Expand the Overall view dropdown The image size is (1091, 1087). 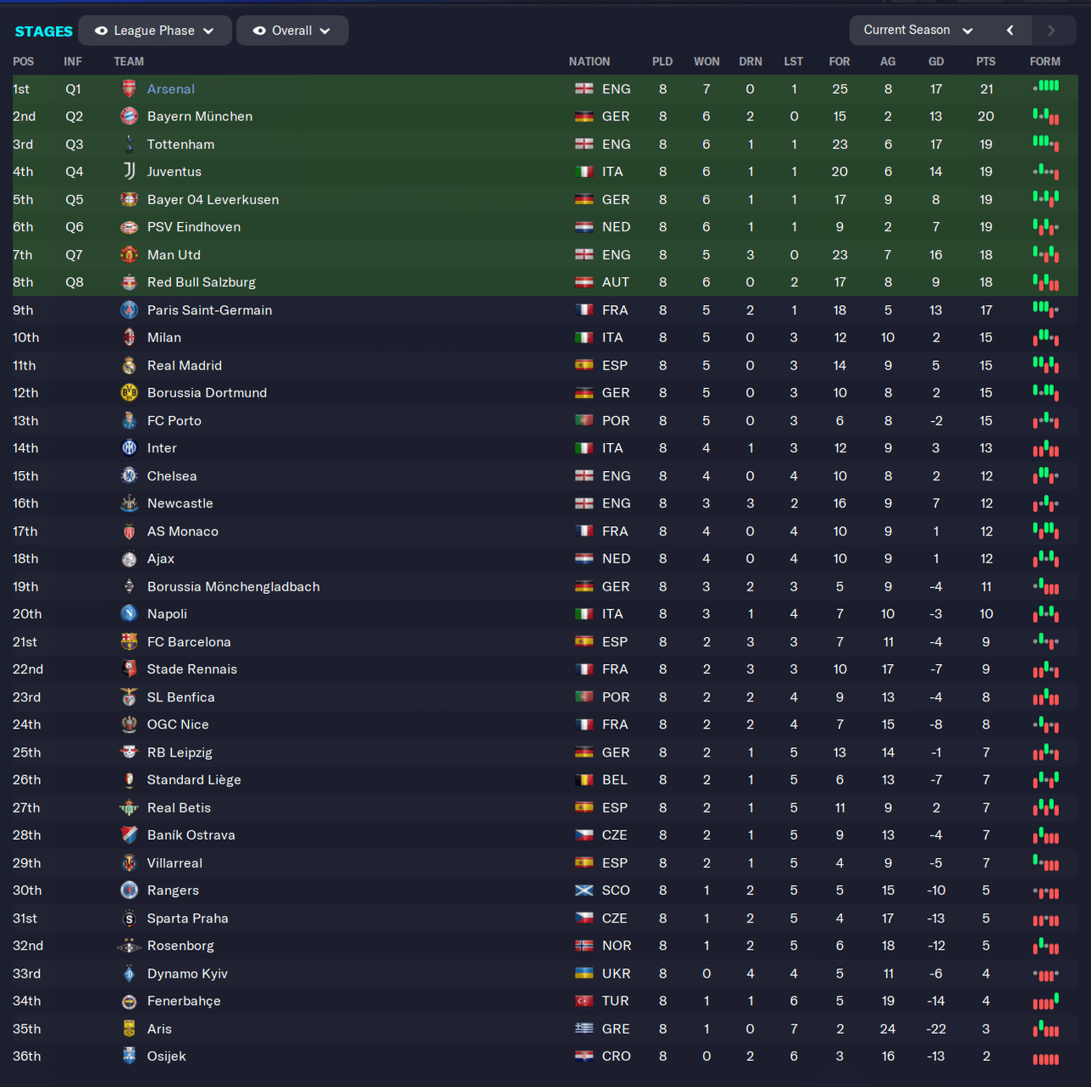pyautogui.click(x=292, y=31)
